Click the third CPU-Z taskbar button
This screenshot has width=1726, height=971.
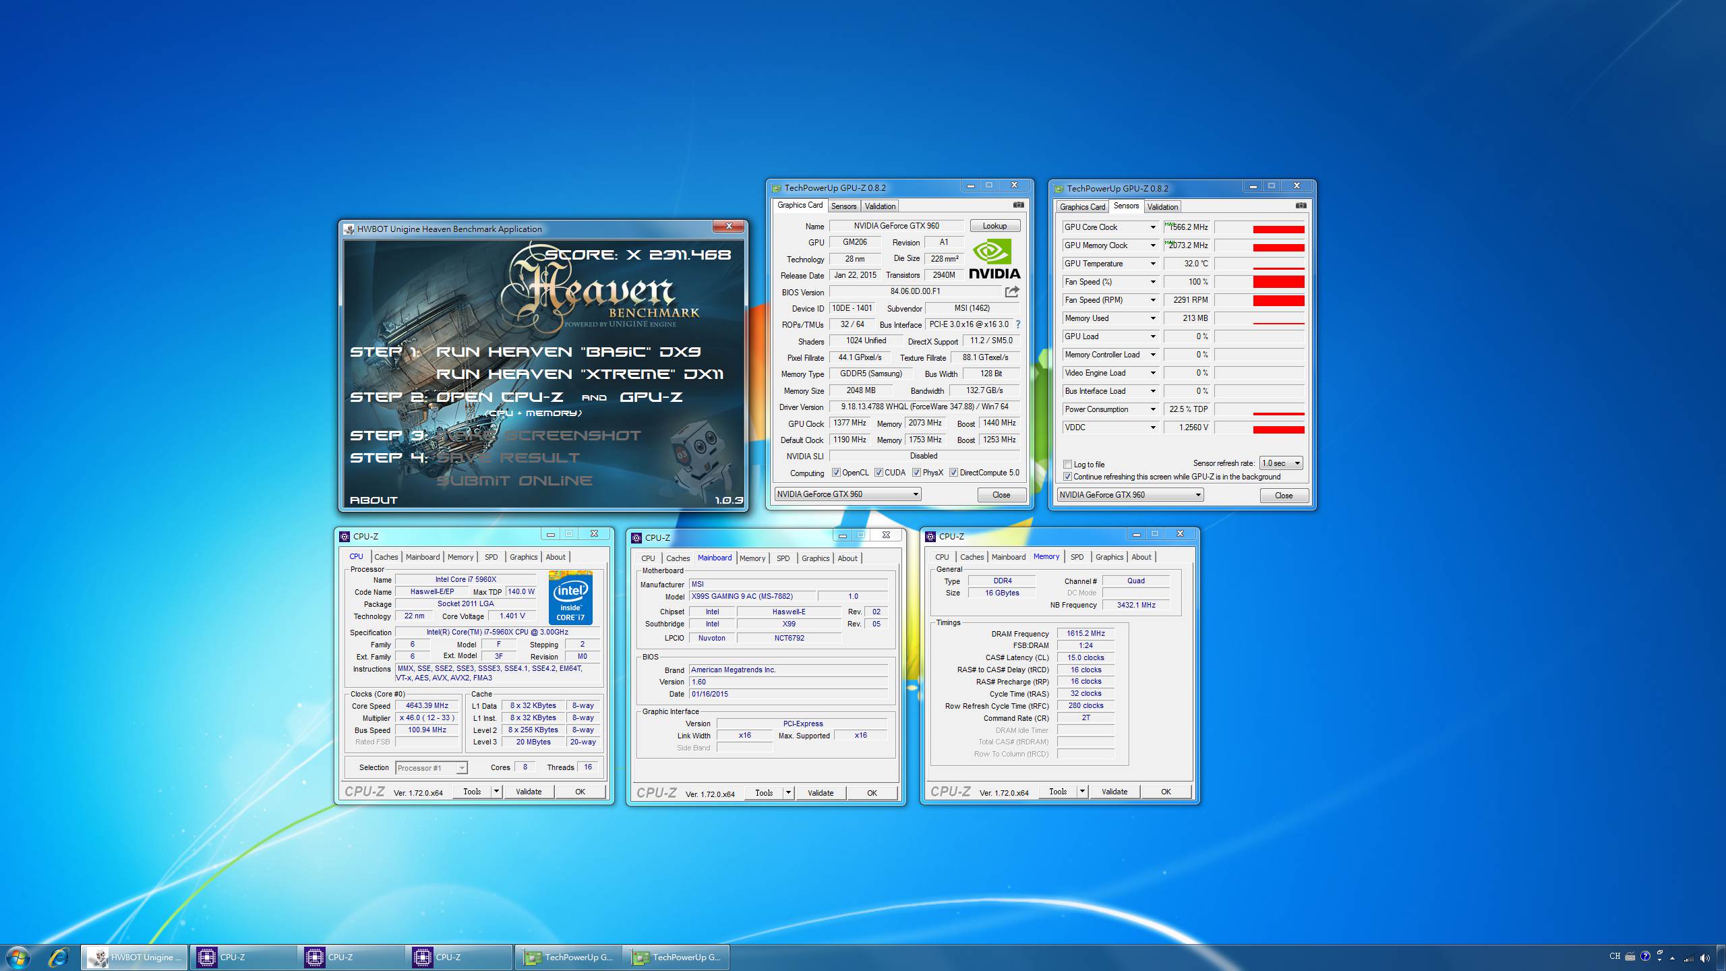point(458,957)
